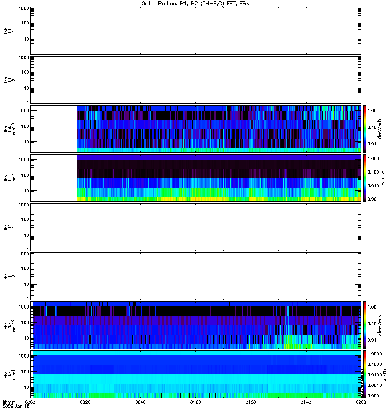Click '0.0001' on thc scm1 color scale
This screenshot has width=391, height=417.
374,396
